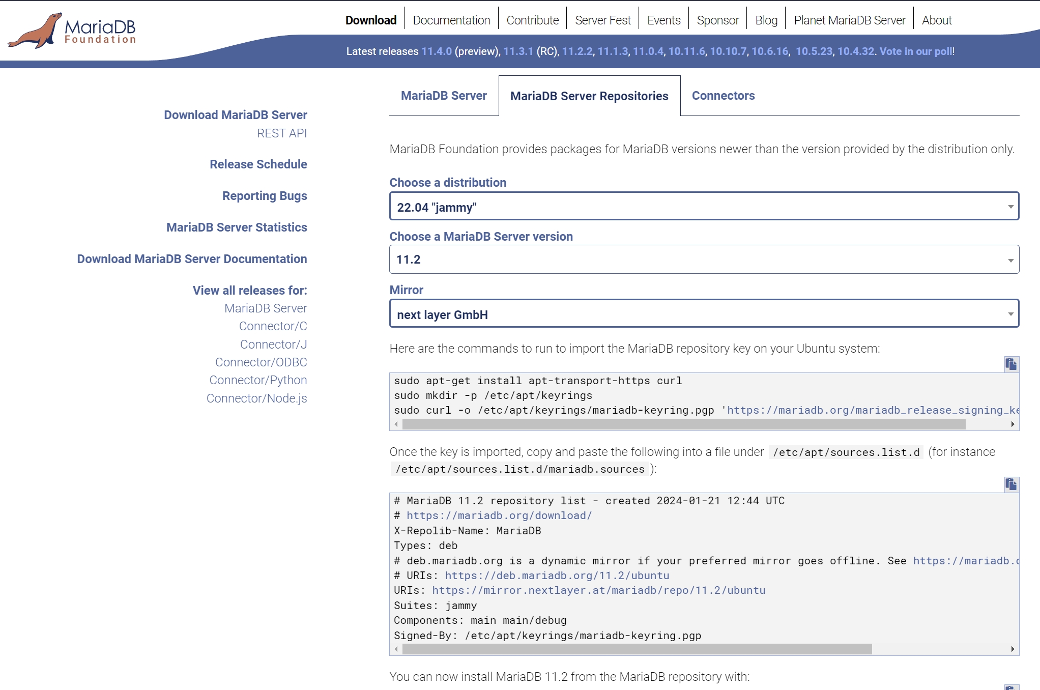Click the 10.10.7 release link
This screenshot has width=1040, height=690.
click(x=728, y=51)
